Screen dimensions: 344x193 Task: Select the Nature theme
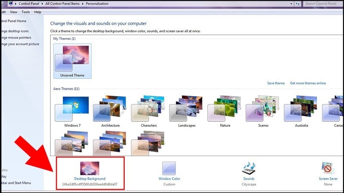coord(224,108)
